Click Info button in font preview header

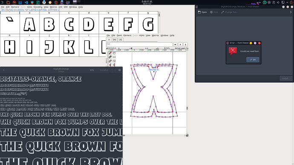(x=92, y=70)
